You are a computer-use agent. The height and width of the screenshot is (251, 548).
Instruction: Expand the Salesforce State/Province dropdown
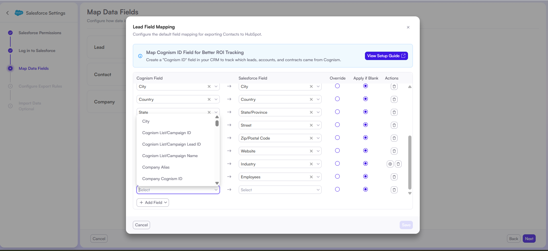coord(318,112)
